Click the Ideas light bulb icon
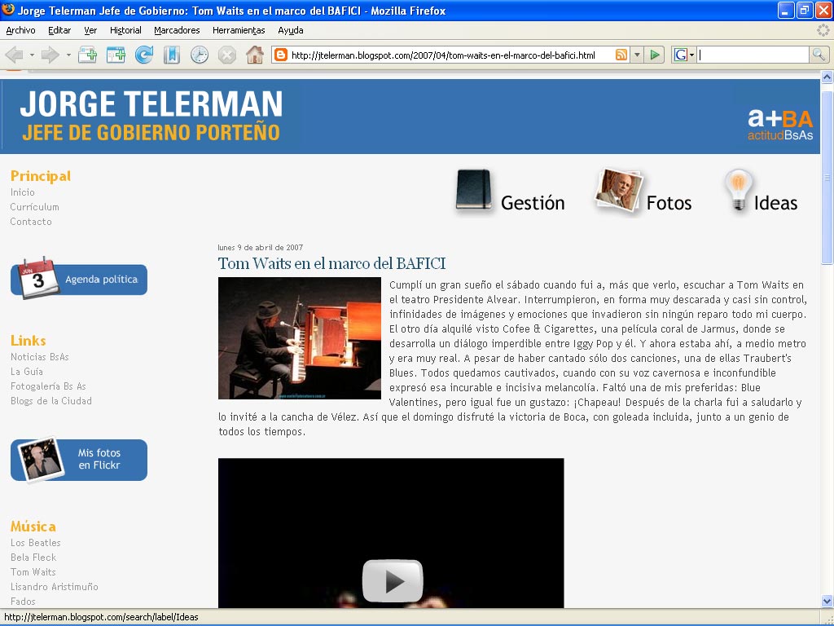This screenshot has height=626, width=834. (x=738, y=191)
